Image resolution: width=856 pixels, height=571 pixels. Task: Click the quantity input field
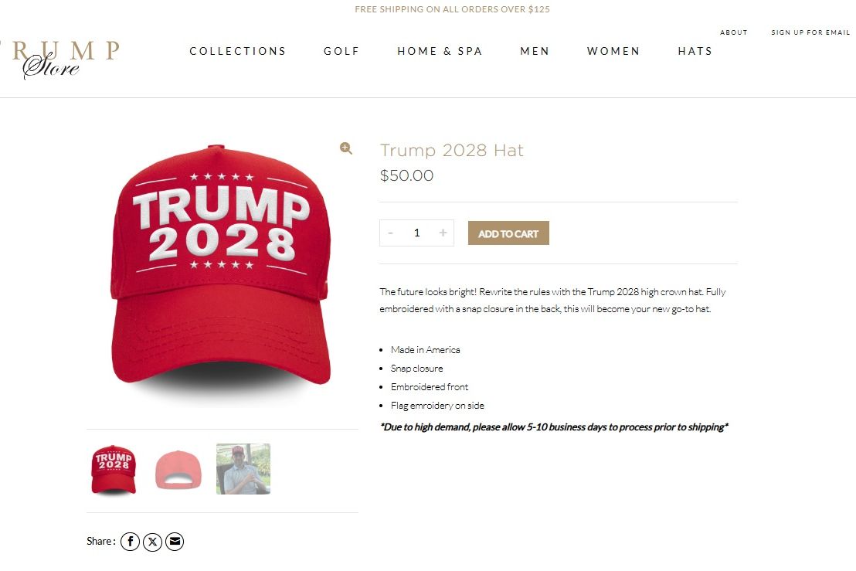(x=416, y=233)
